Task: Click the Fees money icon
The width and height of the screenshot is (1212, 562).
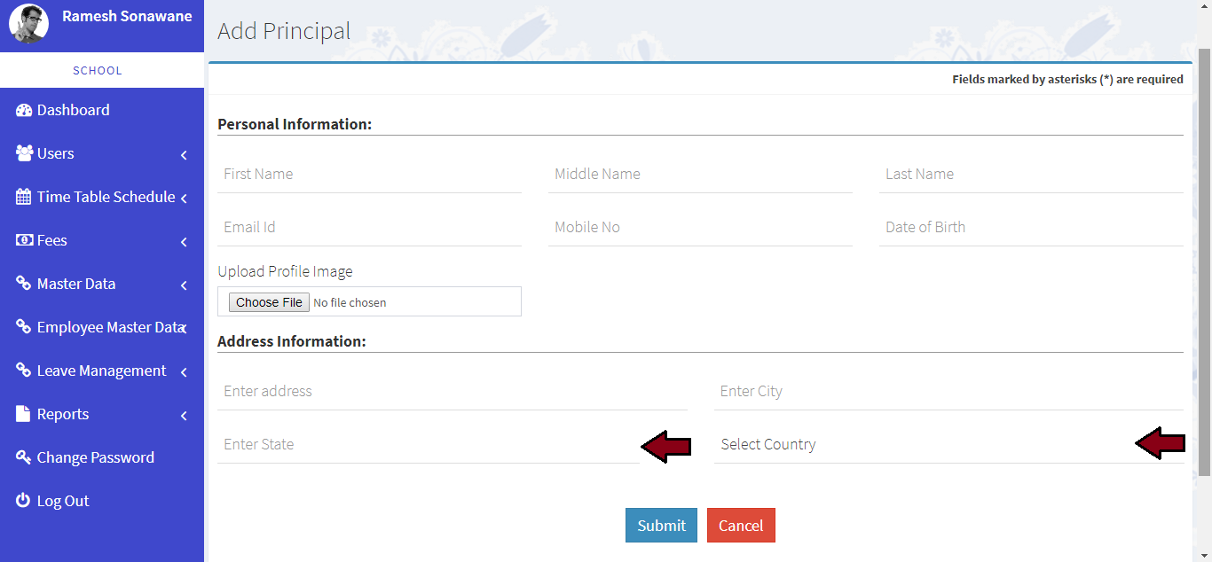Action: (24, 240)
